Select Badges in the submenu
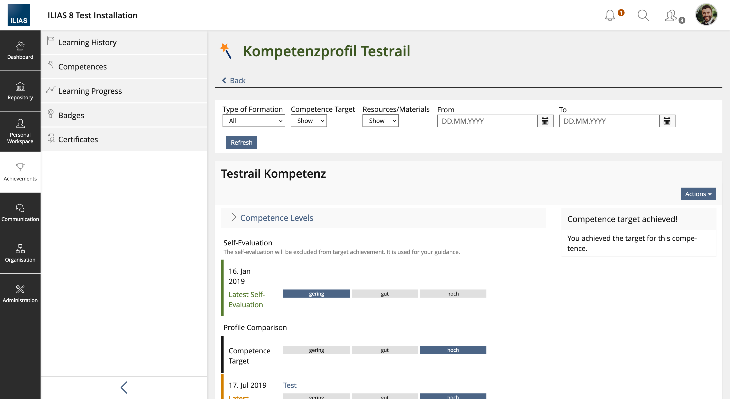730x399 pixels. pos(71,115)
